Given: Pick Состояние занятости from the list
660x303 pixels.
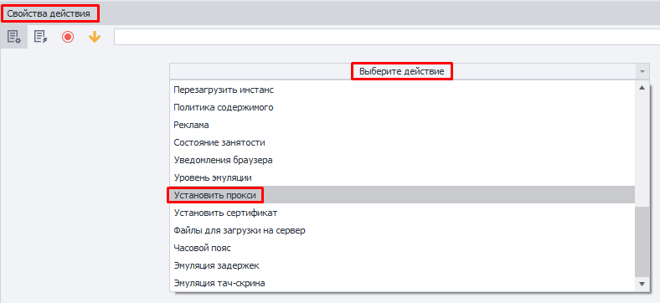Looking at the screenshot, I should tap(402, 142).
